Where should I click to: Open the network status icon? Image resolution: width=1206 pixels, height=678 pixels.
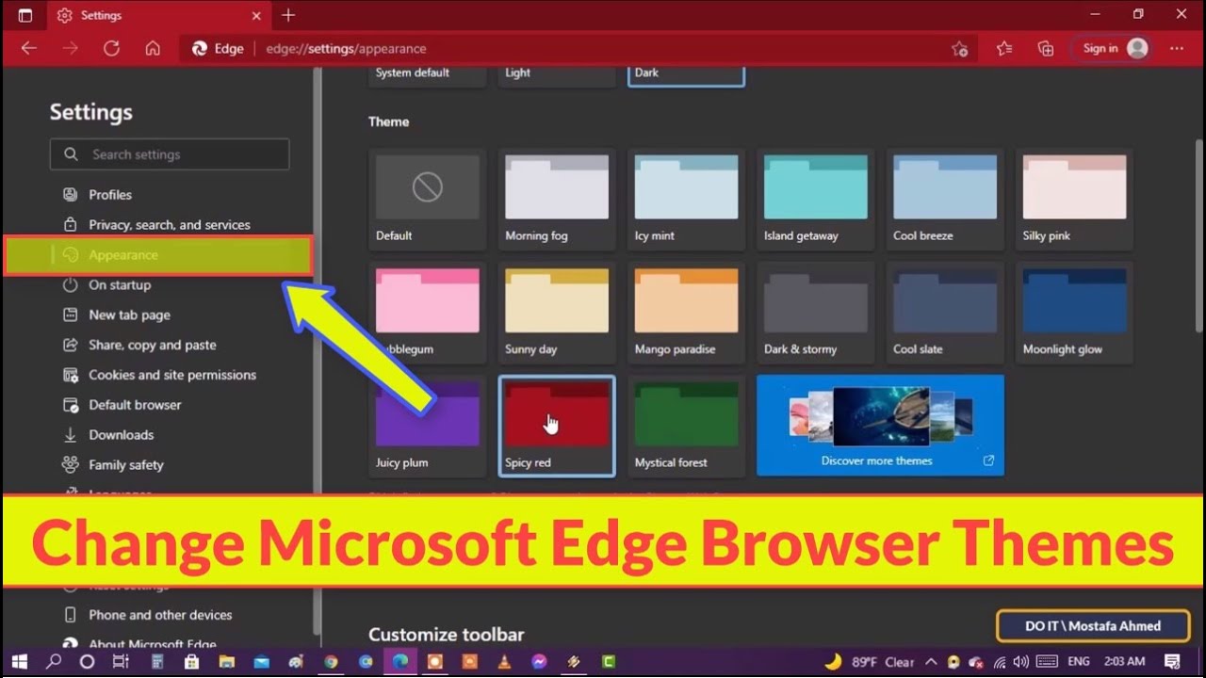click(x=999, y=662)
